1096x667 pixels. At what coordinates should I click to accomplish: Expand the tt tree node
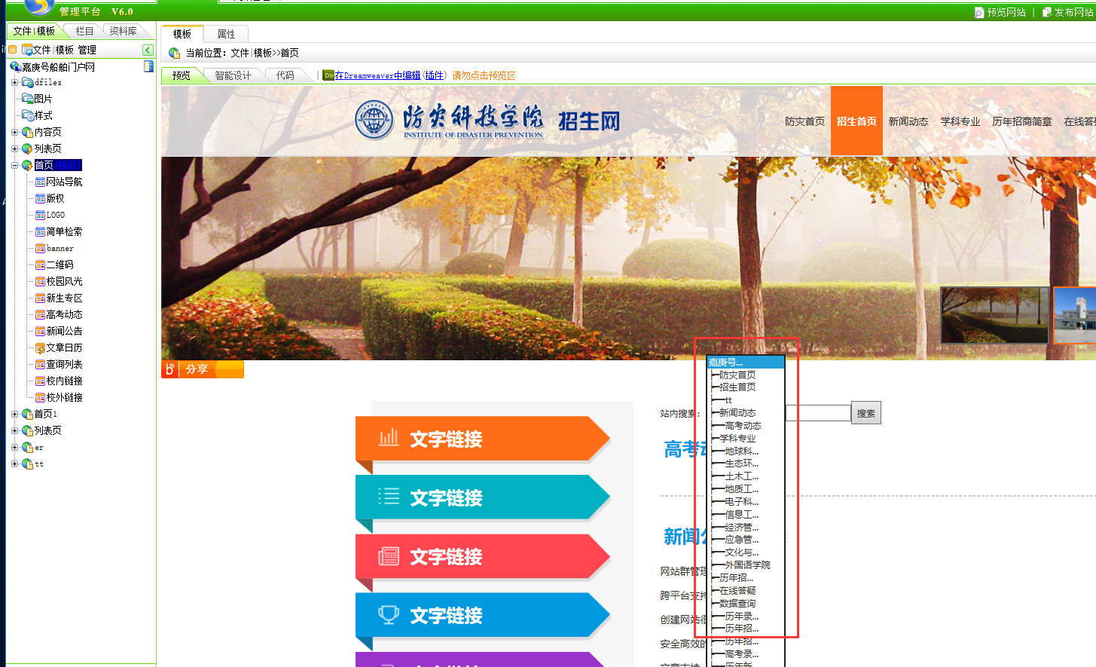pyautogui.click(x=14, y=464)
